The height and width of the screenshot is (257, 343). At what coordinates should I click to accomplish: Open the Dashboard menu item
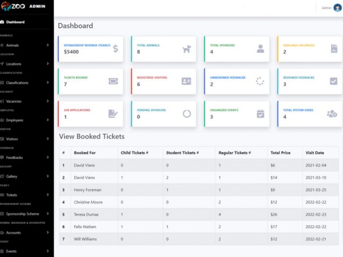[x=15, y=22]
